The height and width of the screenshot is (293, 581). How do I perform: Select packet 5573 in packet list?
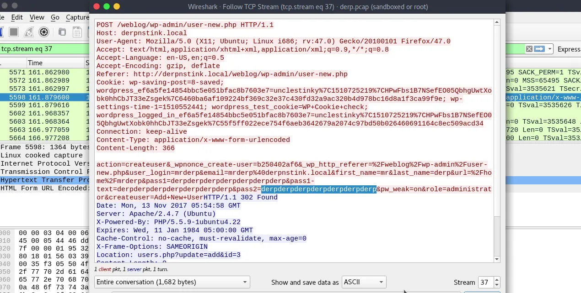[45, 89]
